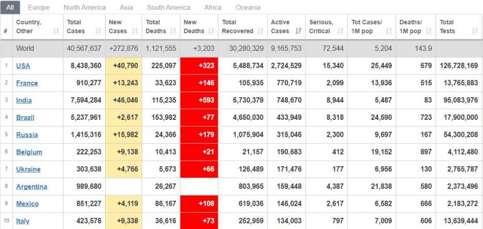Show the Oceania region tab
Viewport: 483px width, 229px height.
[x=248, y=8]
